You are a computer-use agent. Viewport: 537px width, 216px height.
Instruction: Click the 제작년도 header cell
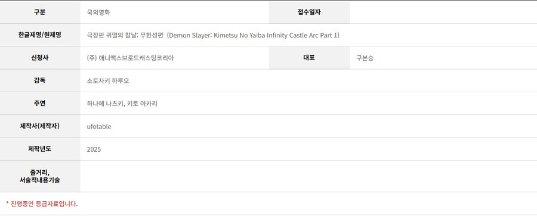point(40,149)
